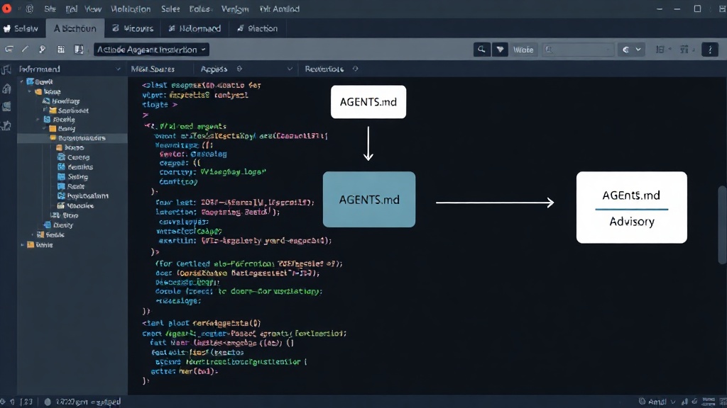
Task: Click the bottom icon in left sidebar strip
Action: point(6,125)
